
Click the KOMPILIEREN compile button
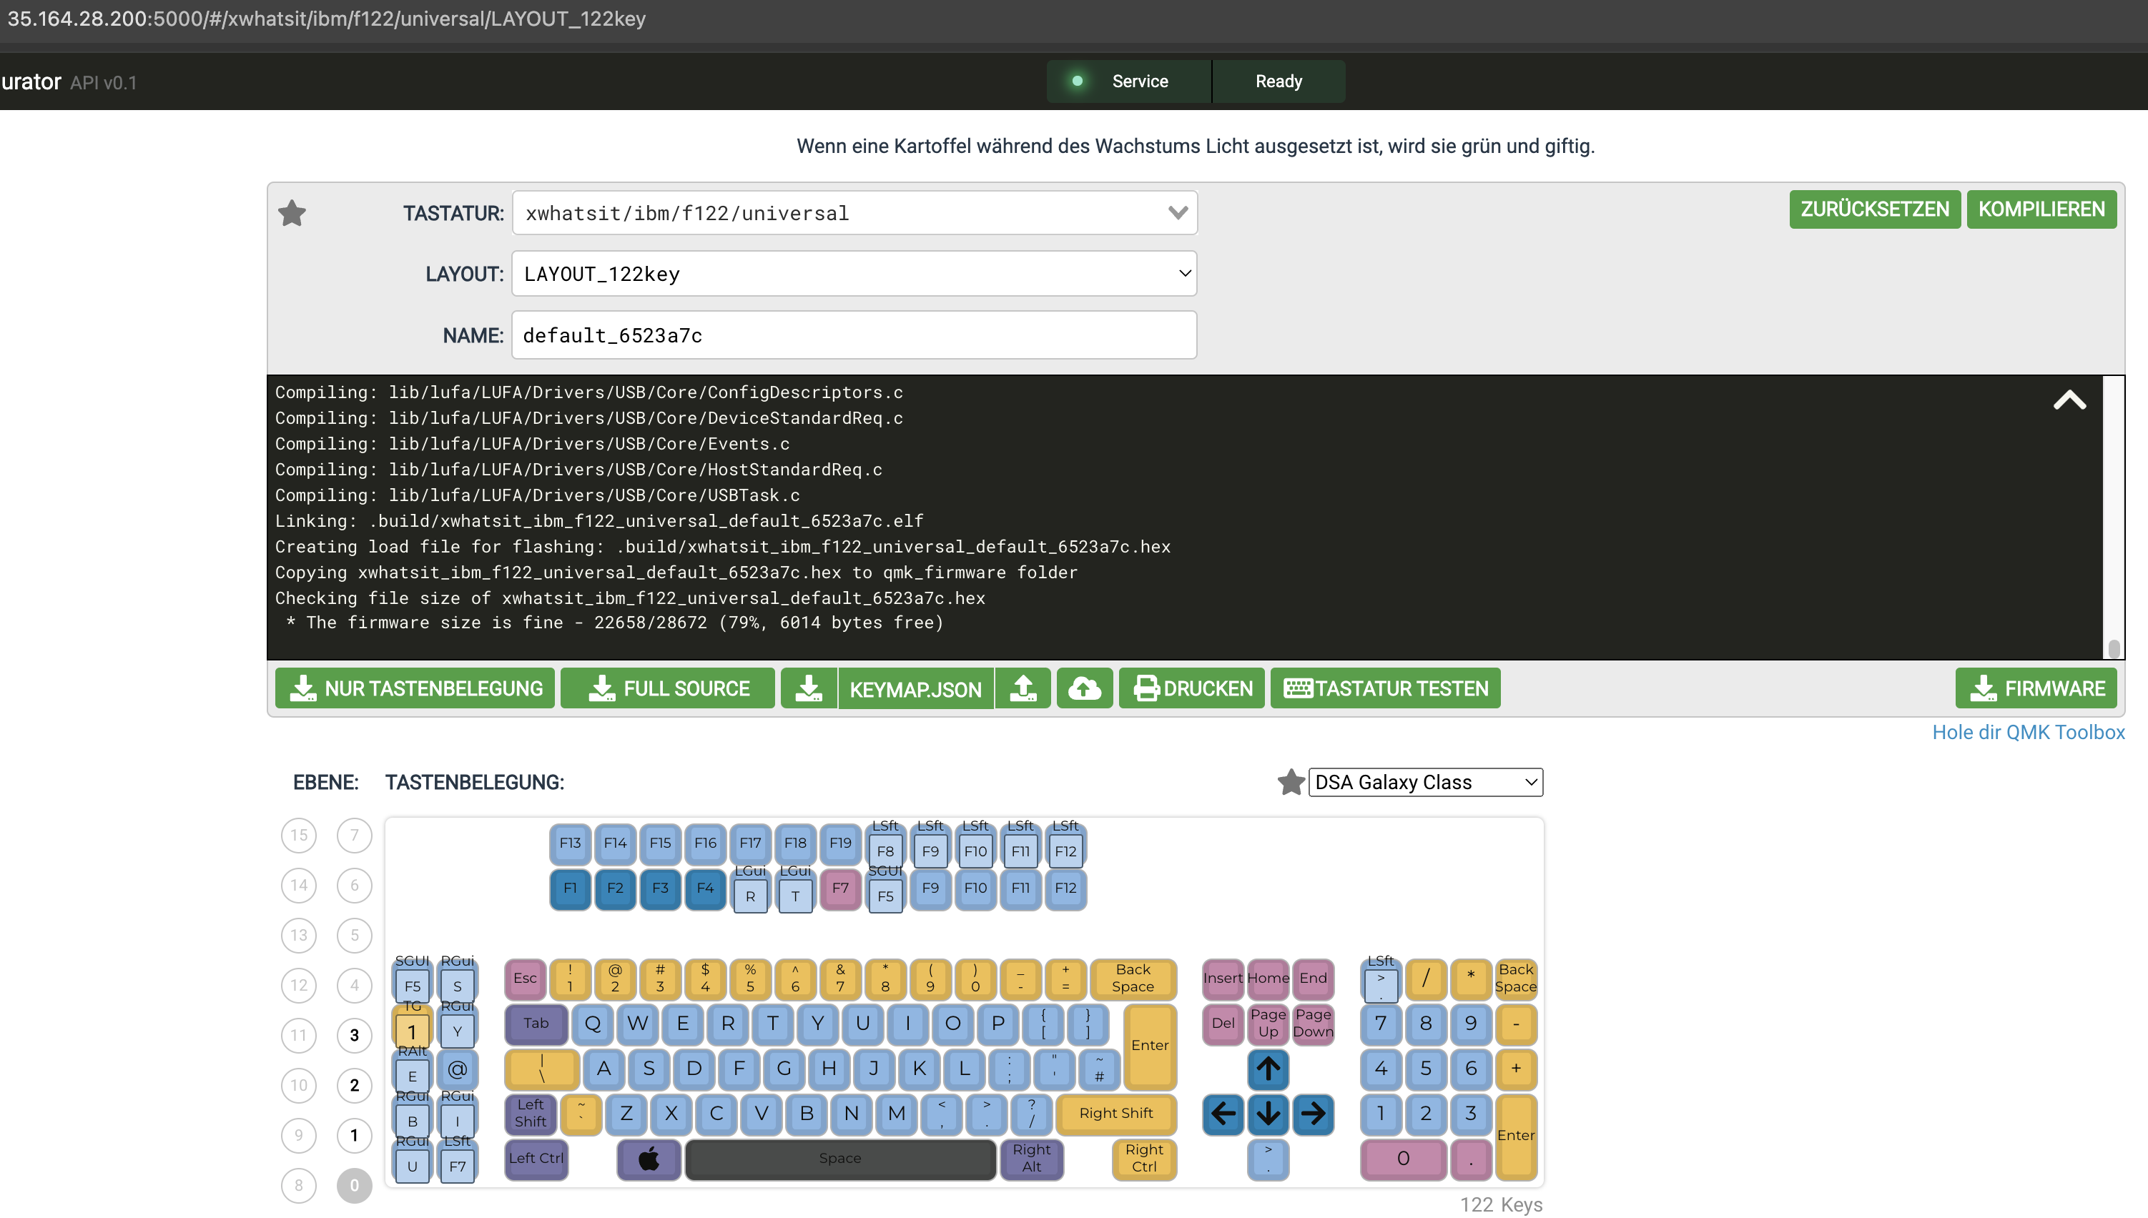click(x=2041, y=208)
